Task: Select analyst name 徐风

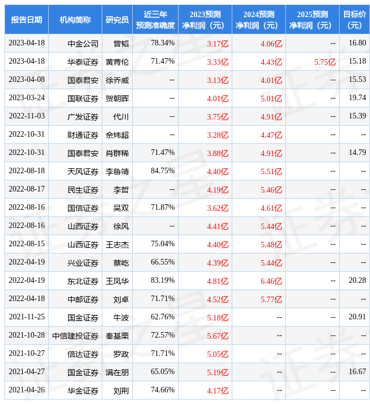Action: coord(121,226)
